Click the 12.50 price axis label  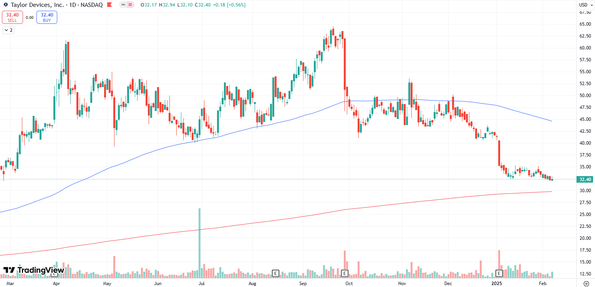[585, 274]
